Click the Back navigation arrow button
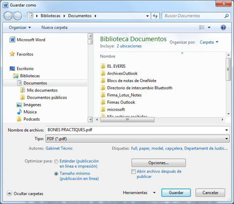Viewport: 234px width, 204px height. click(x=8, y=16)
